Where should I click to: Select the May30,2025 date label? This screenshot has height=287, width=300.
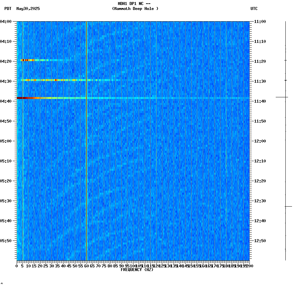coord(27,9)
